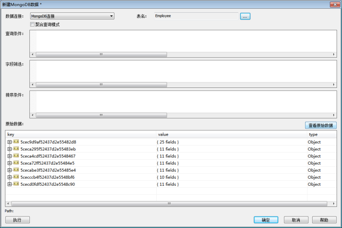Click 查看原始数据 button

tap(320, 125)
